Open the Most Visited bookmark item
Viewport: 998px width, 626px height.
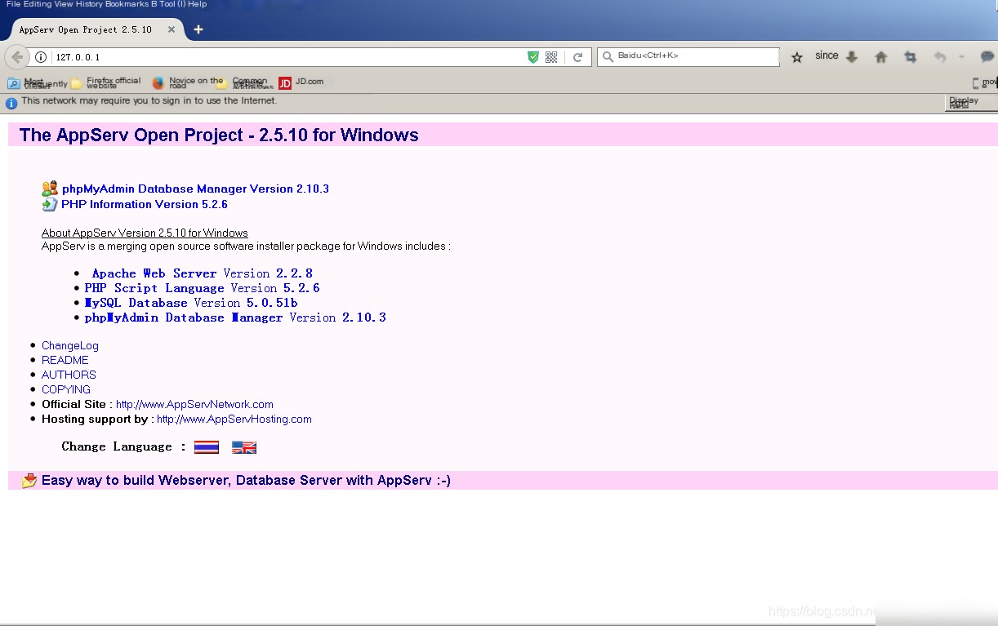pos(38,83)
